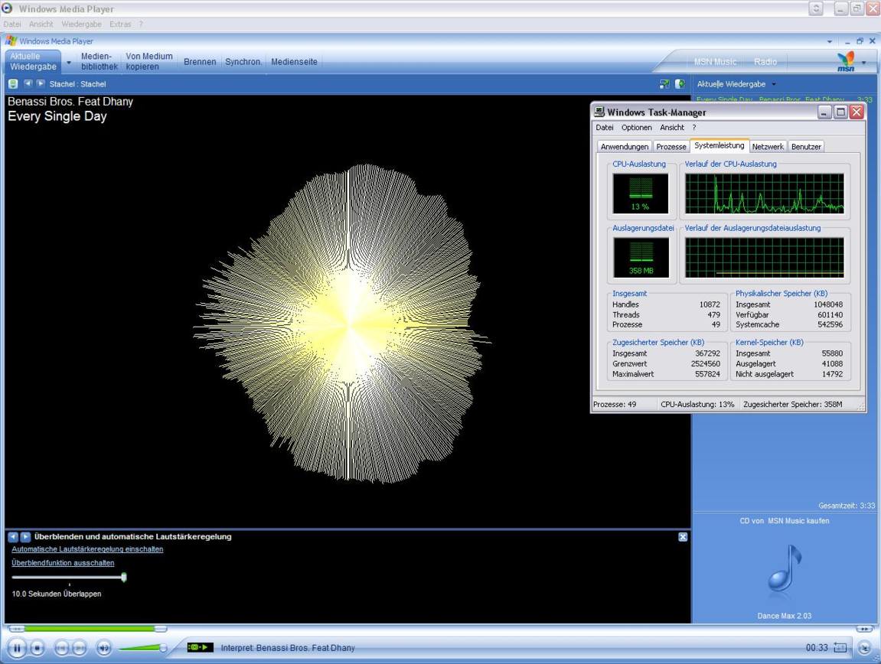Skip to the next track

point(80,648)
